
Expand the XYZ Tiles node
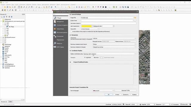(1, 57)
